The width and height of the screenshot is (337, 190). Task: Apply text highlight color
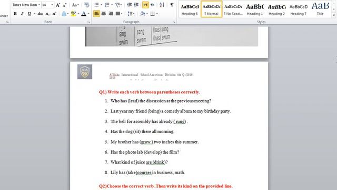click(74, 14)
